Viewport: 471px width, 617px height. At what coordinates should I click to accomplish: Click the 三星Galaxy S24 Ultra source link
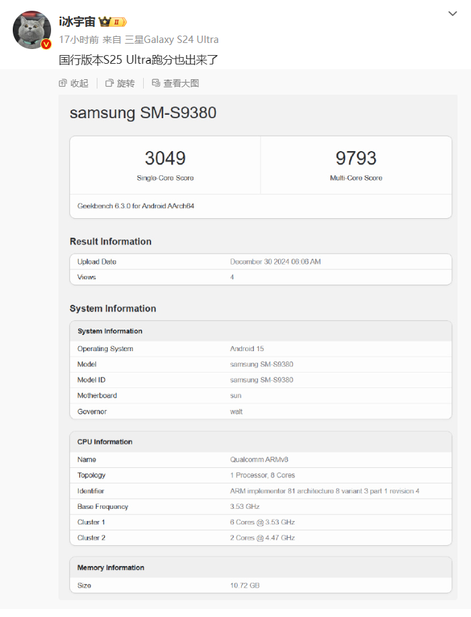click(x=172, y=40)
